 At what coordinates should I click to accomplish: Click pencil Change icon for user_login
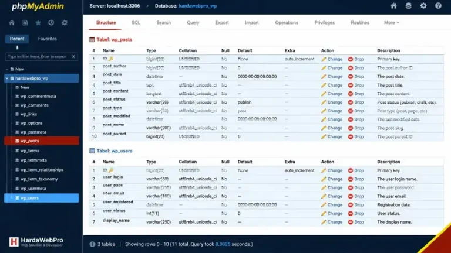click(324, 179)
